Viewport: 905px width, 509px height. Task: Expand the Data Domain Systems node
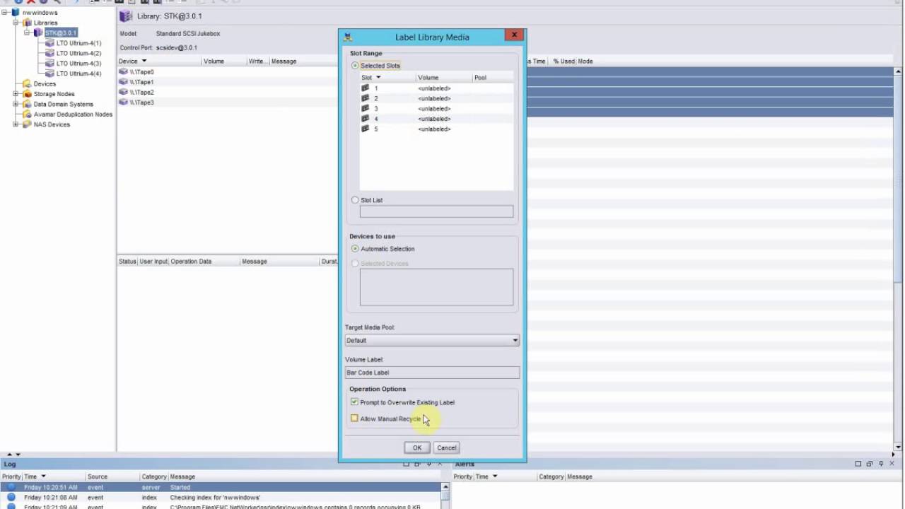[x=16, y=104]
